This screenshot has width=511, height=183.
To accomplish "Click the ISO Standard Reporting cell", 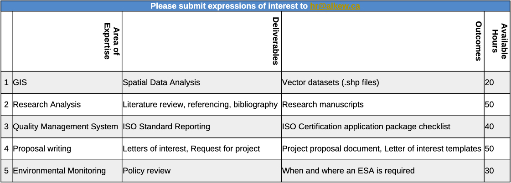I will point(202,127).
